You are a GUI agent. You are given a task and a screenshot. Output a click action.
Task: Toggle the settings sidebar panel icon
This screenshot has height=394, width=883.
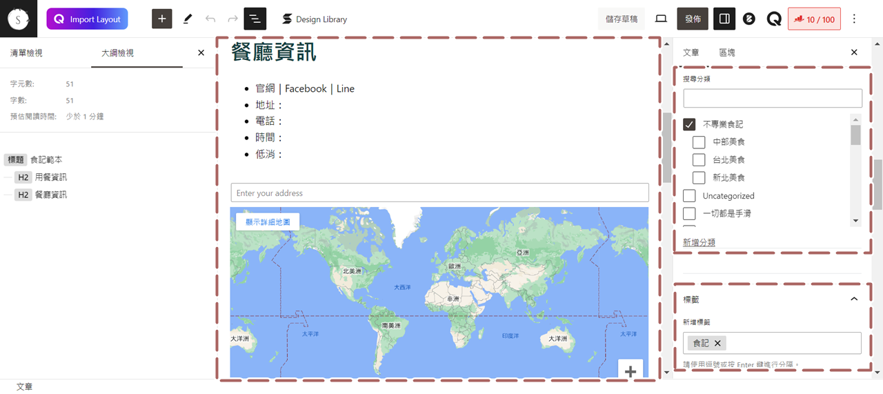724,19
